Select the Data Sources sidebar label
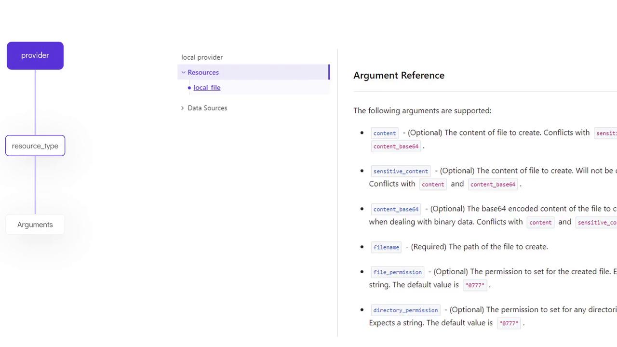617x347 pixels. [207, 108]
